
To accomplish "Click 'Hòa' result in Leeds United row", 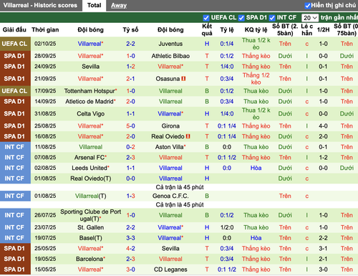I will click(256, 168).
